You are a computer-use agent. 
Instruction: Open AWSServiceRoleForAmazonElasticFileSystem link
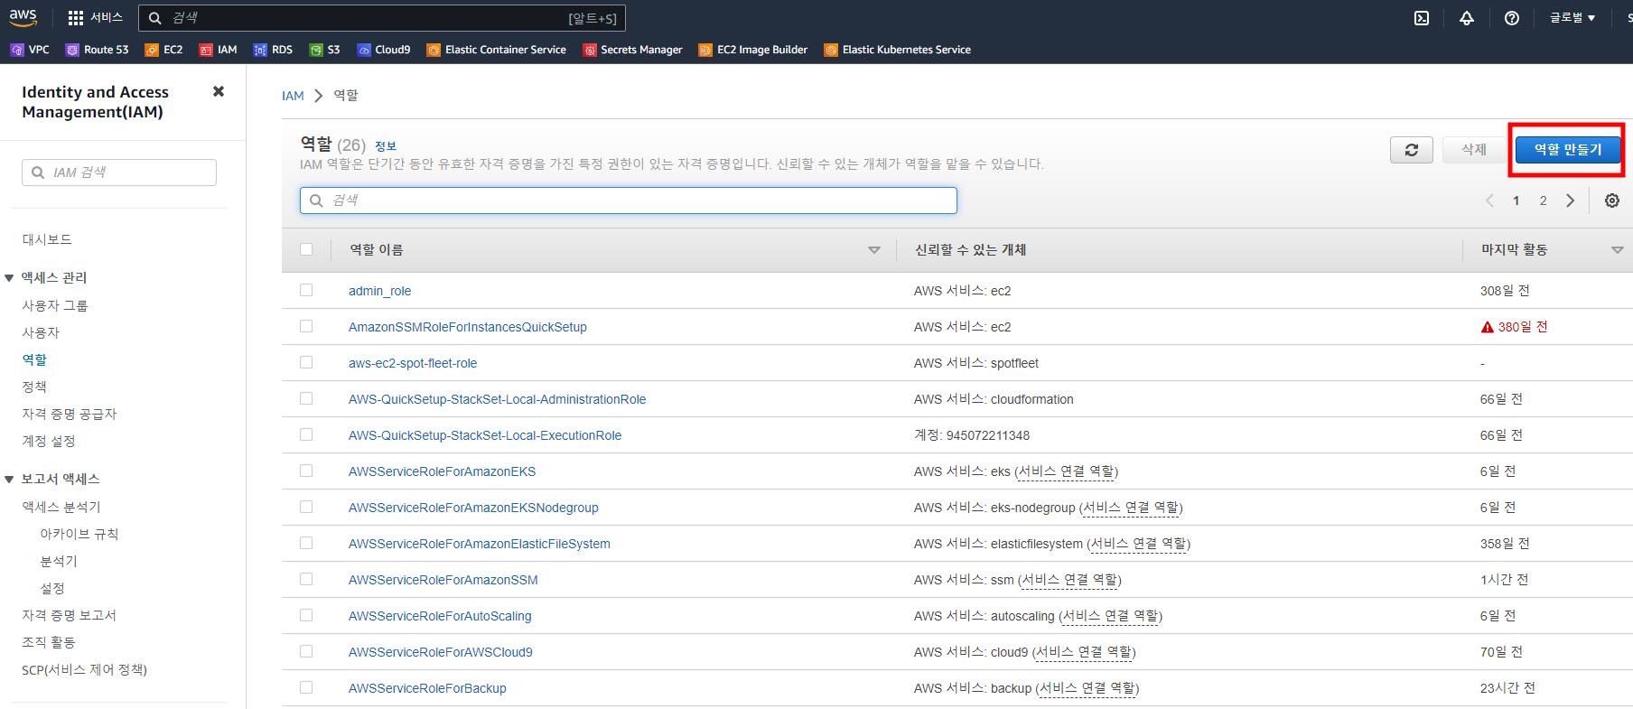click(480, 544)
